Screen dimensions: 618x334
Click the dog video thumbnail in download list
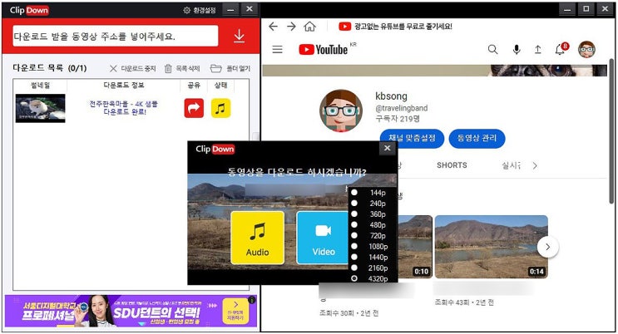click(x=40, y=108)
